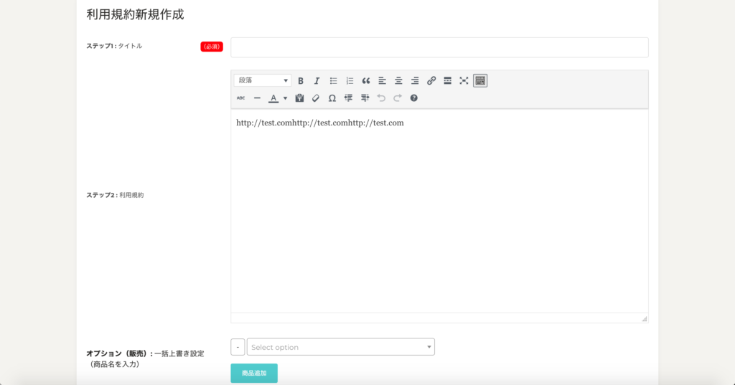Insert a Read More tag
Screen dimensions: 735x385
click(447, 81)
